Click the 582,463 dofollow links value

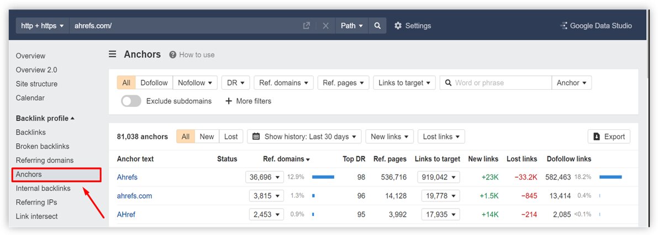click(x=558, y=177)
